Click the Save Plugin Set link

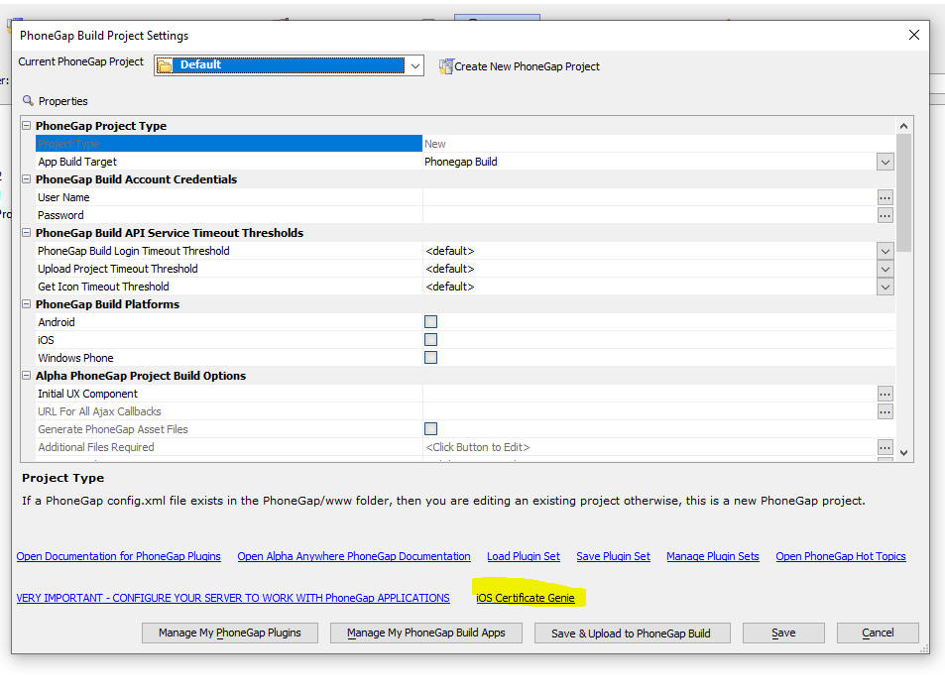(613, 556)
